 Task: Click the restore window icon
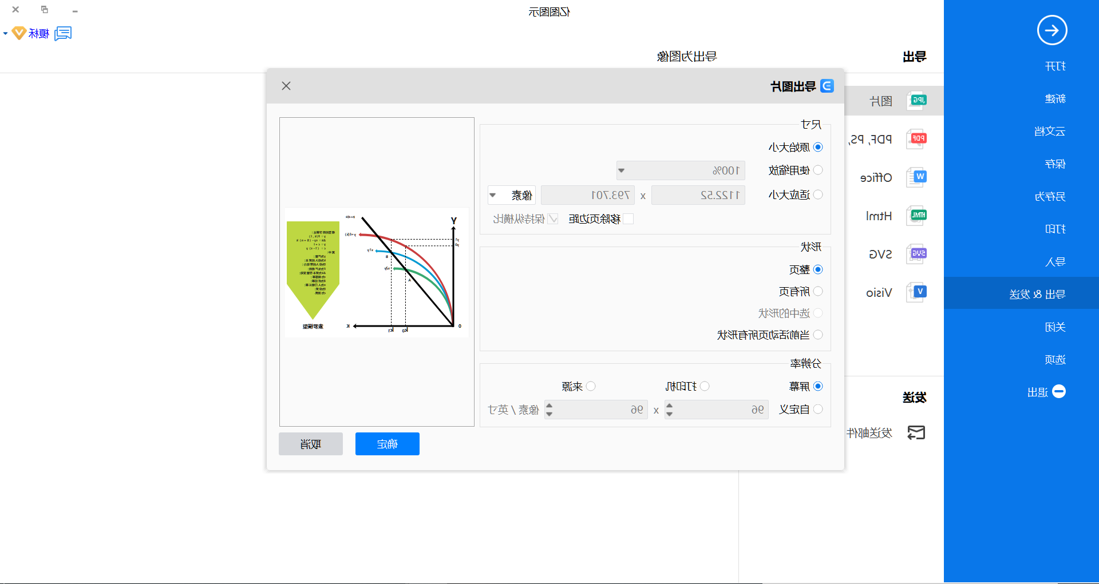click(x=45, y=10)
